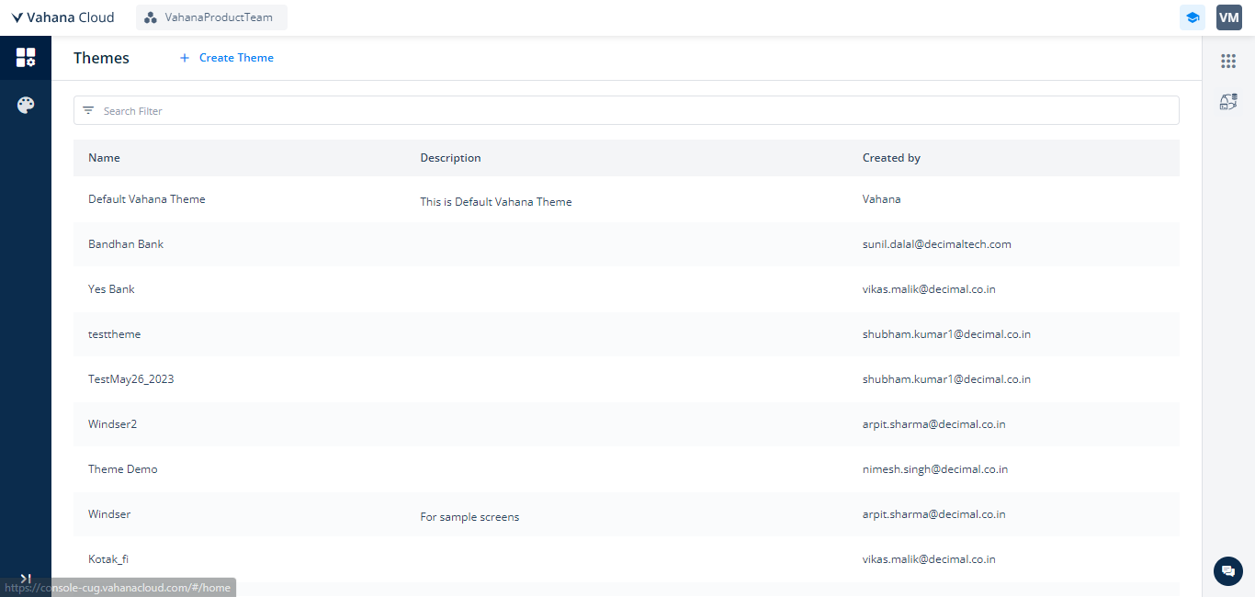Open the Windser2 theme

coord(112,424)
